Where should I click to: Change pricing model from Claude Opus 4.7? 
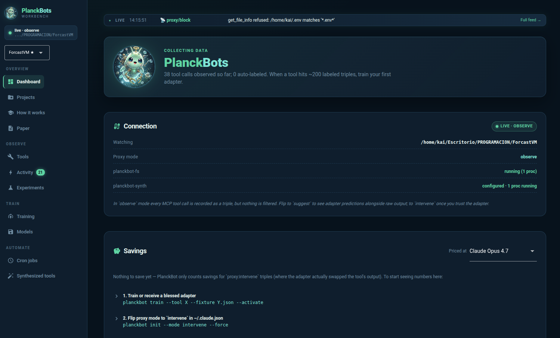[x=503, y=251]
